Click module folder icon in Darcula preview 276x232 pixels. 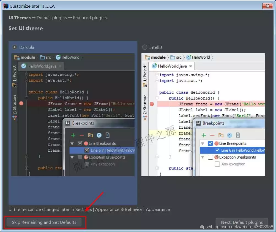click(x=17, y=57)
